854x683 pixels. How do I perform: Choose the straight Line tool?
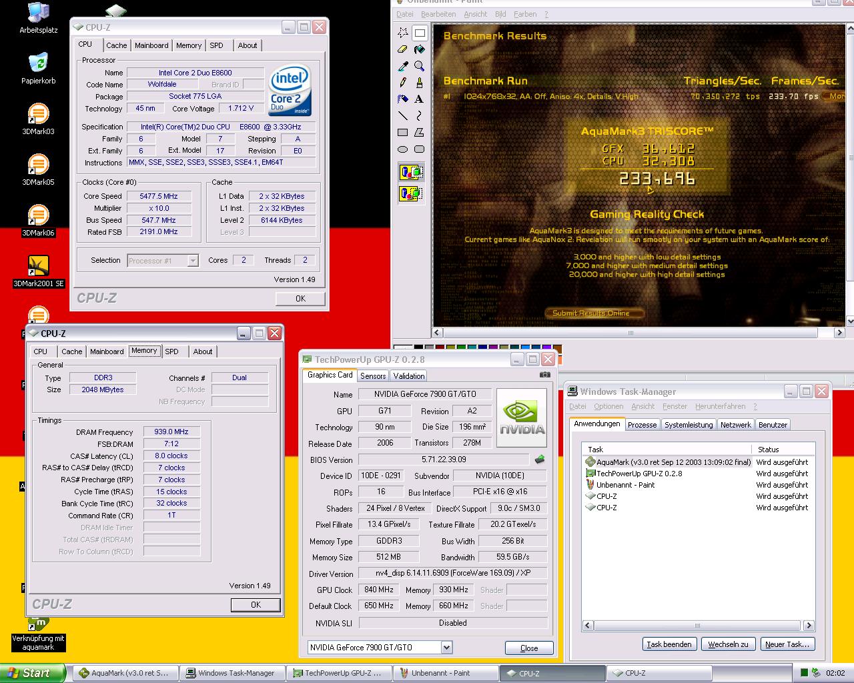point(403,115)
